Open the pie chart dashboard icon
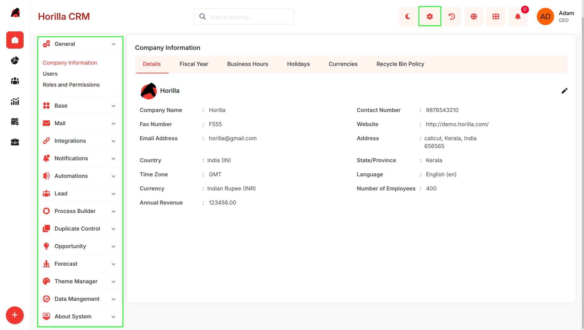 [x=15, y=61]
